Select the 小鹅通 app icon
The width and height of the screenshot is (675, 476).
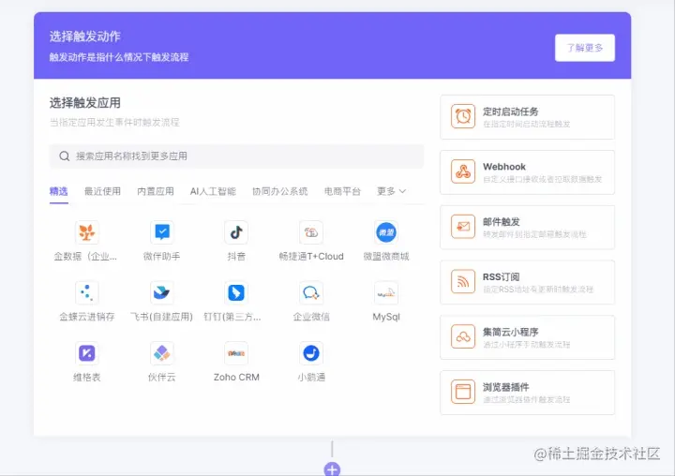pyautogui.click(x=311, y=353)
